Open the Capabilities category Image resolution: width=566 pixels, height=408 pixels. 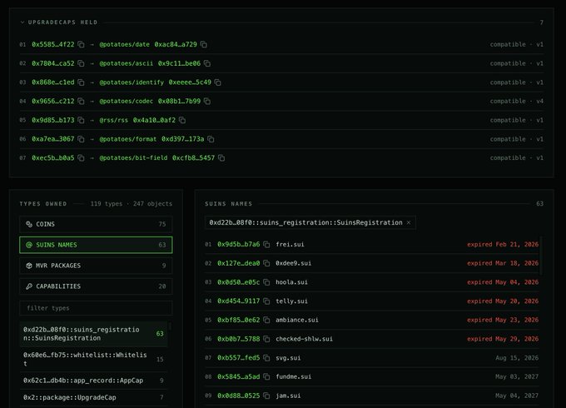click(x=96, y=286)
